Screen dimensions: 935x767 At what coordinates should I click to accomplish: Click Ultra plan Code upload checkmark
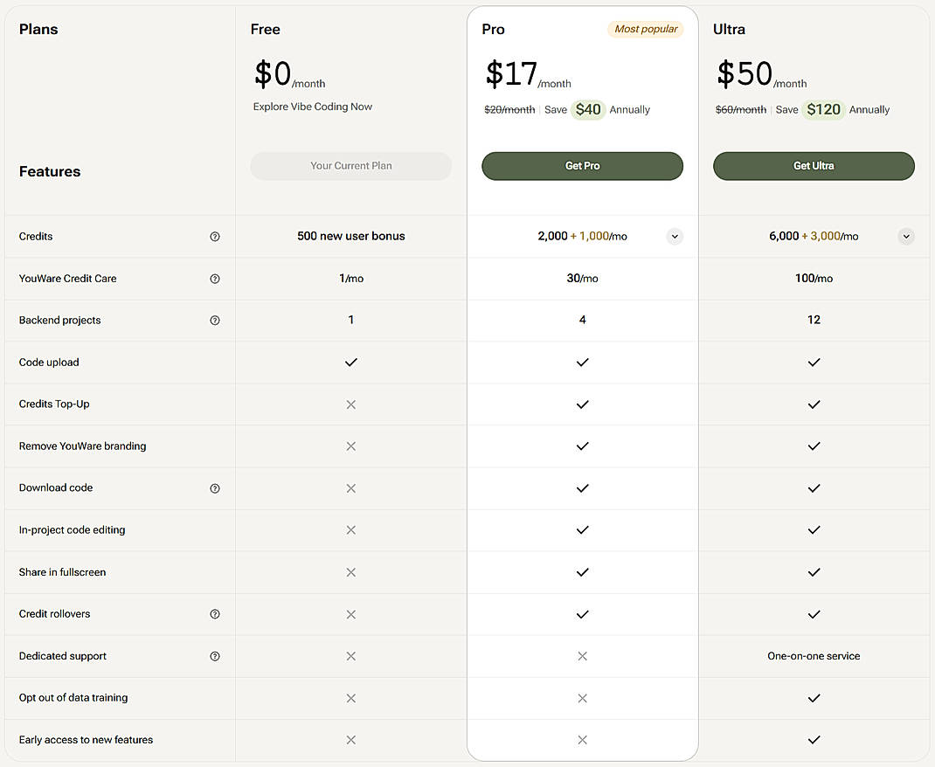coord(814,363)
